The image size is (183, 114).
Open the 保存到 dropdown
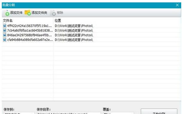pyautogui.click(x=19, y=113)
